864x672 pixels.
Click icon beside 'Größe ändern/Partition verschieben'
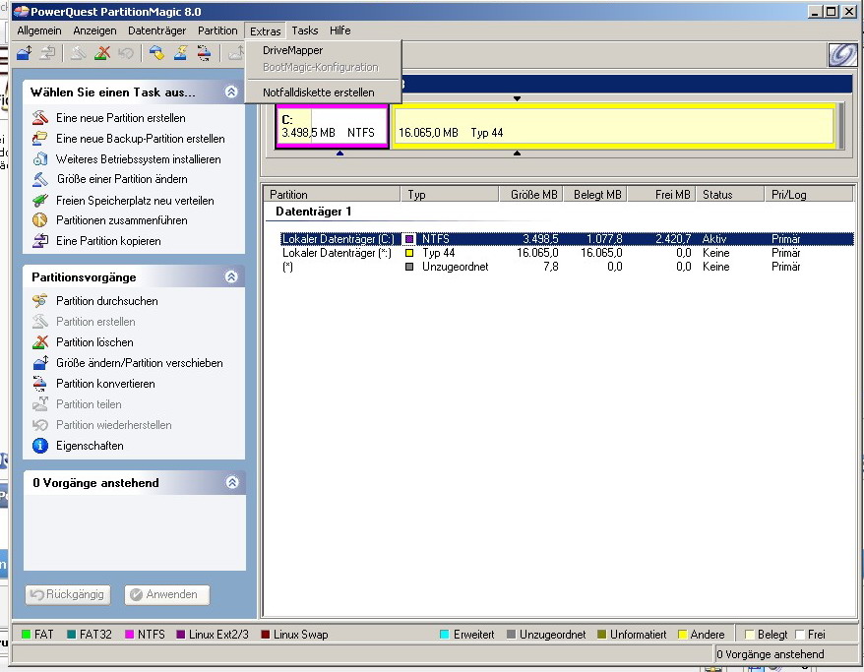(x=40, y=362)
